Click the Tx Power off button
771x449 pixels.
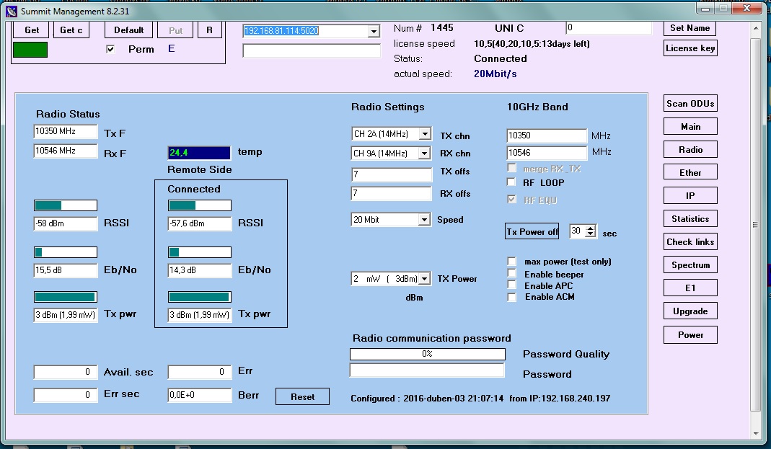pyautogui.click(x=532, y=232)
